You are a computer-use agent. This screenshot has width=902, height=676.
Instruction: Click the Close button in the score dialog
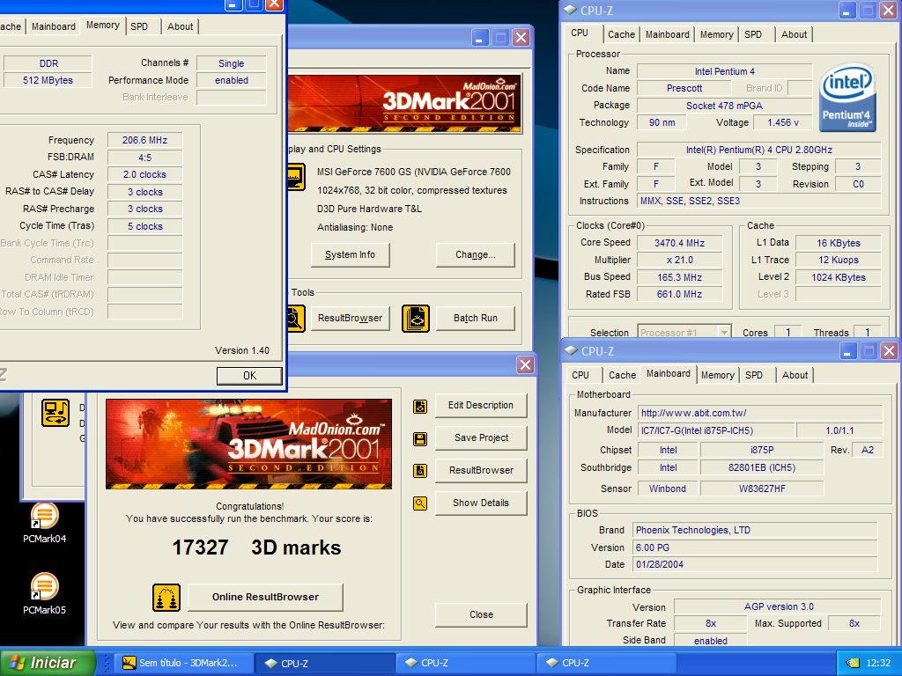pos(481,615)
